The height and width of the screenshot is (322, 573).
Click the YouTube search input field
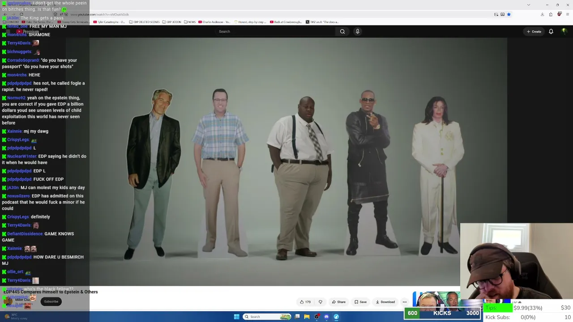tap(275, 31)
